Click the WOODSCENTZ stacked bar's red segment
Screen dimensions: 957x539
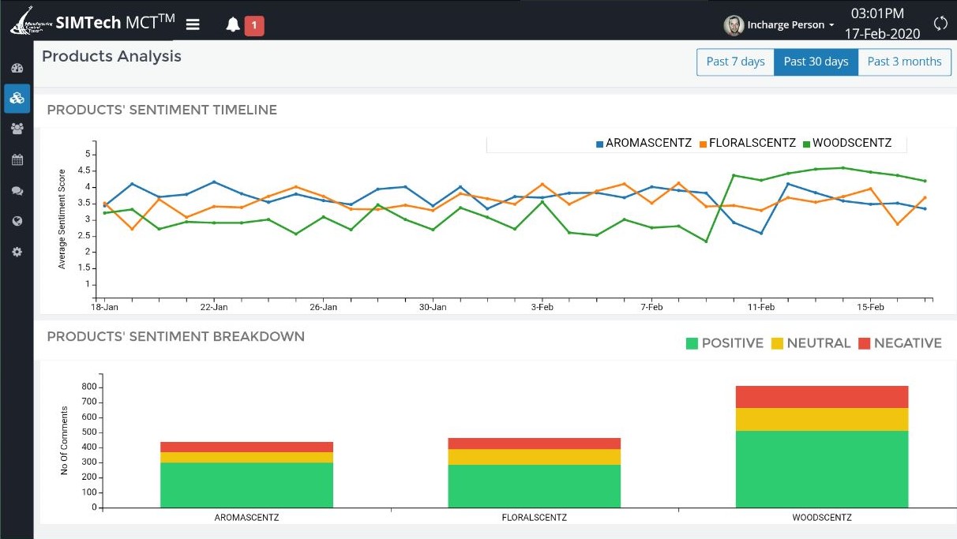[x=821, y=397]
